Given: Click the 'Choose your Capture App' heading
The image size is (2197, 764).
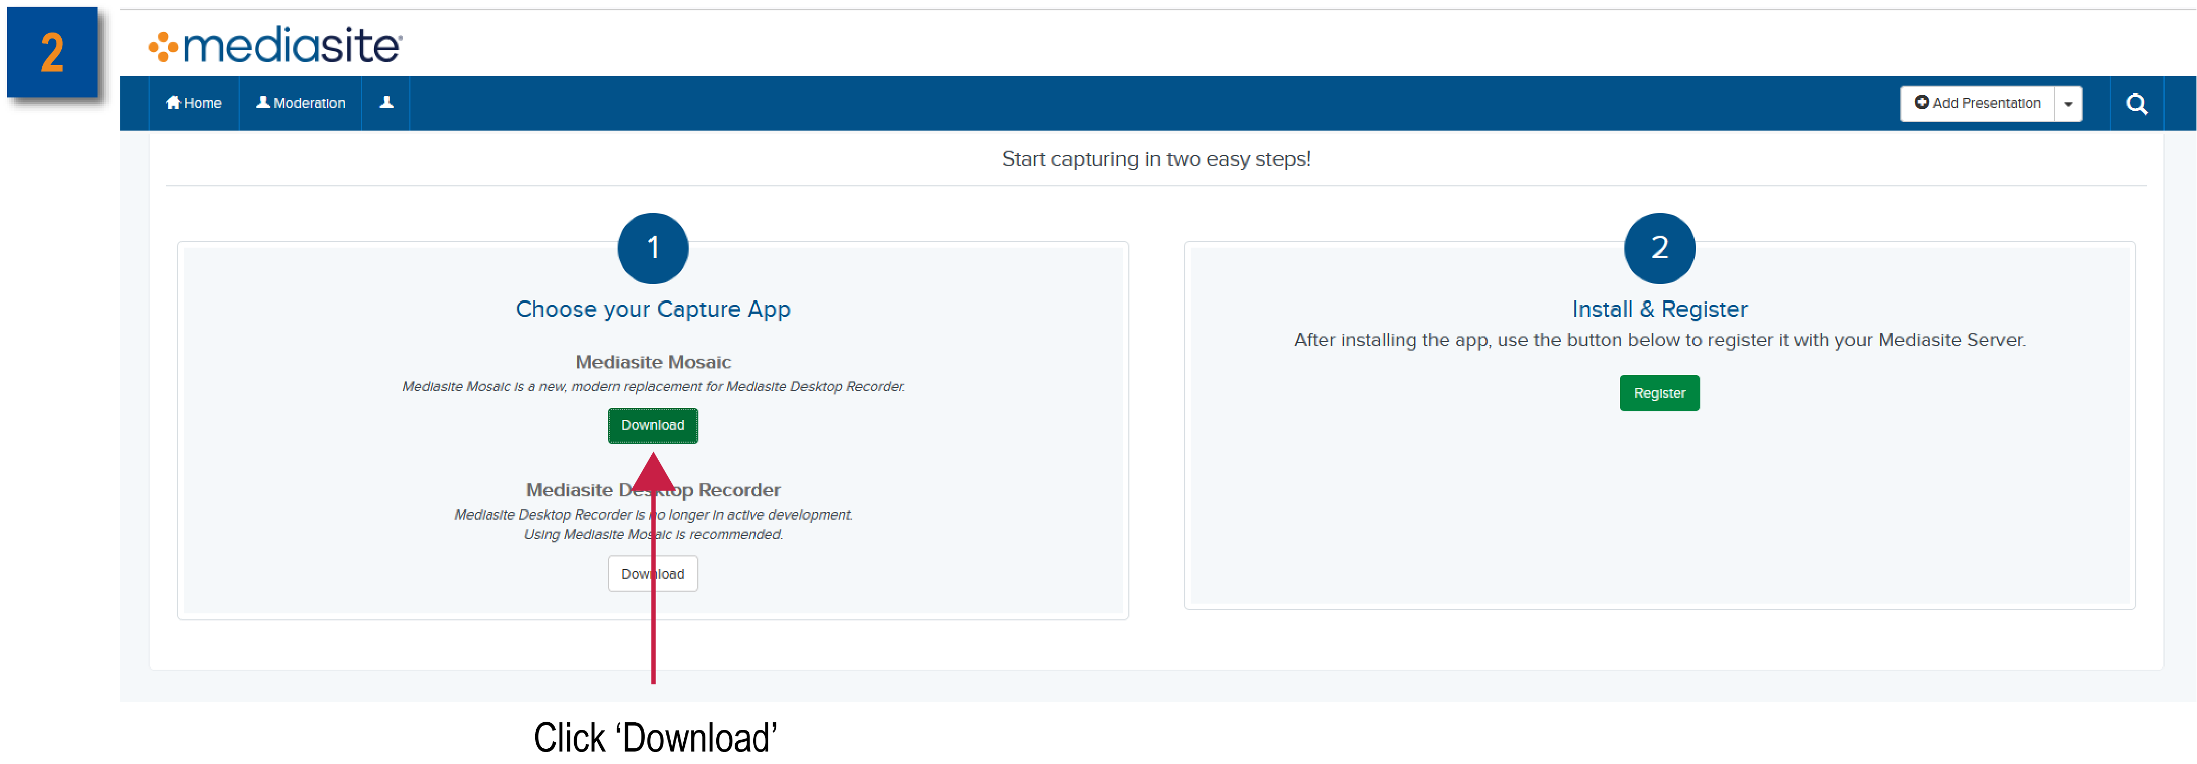Looking at the screenshot, I should tap(652, 309).
